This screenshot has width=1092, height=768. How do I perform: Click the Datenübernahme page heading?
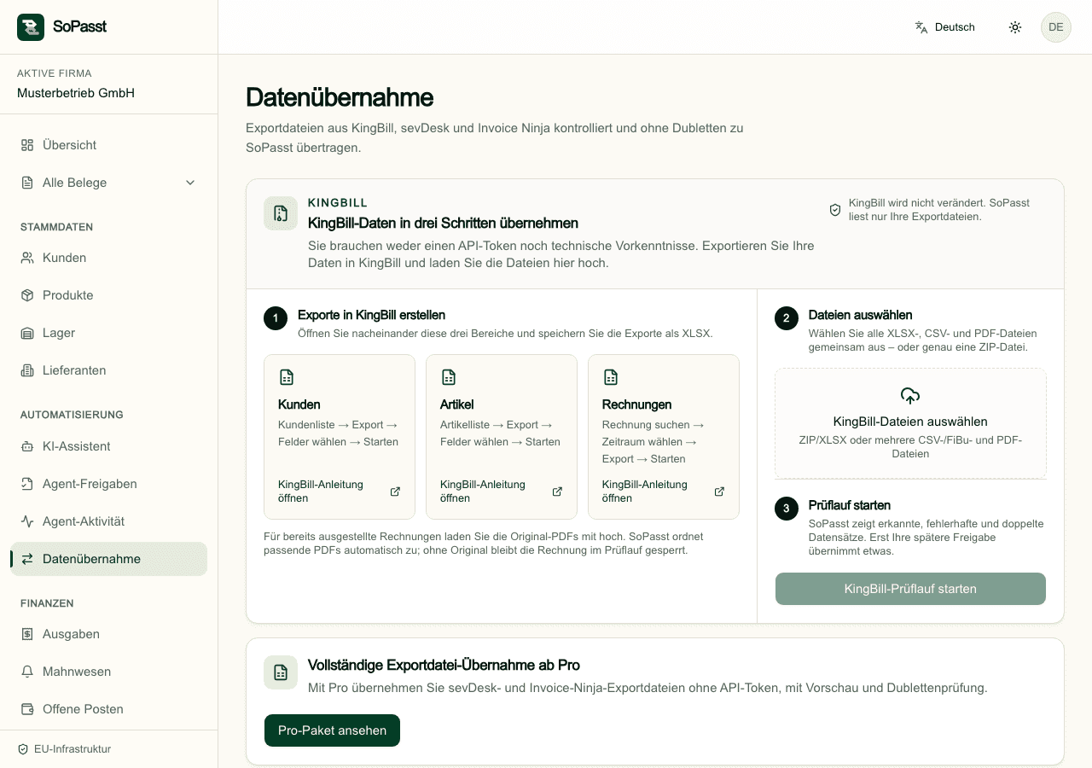tap(340, 97)
